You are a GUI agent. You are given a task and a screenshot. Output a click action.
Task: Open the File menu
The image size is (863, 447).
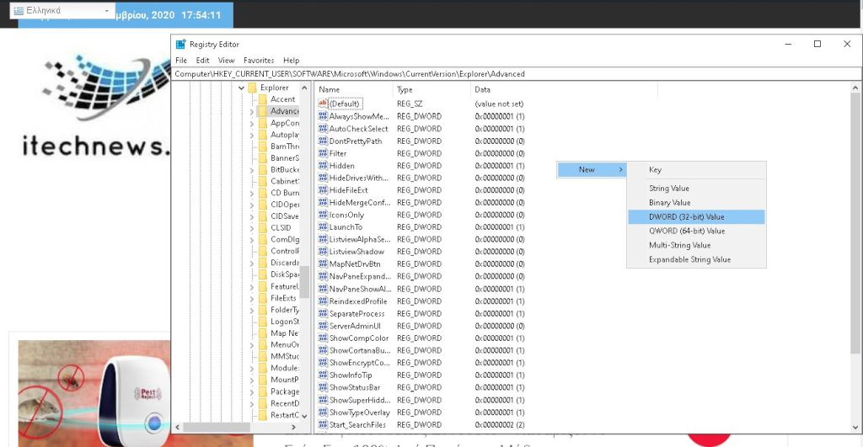pos(181,61)
